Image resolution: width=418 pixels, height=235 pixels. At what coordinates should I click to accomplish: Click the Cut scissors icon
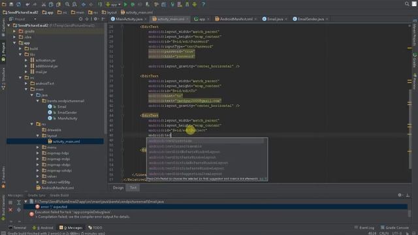coord(44,5)
